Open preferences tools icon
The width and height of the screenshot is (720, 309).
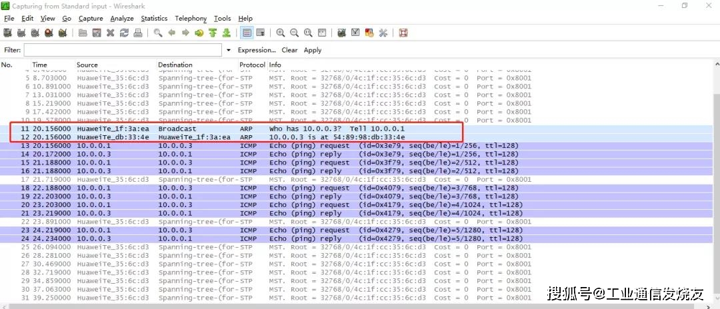pos(383,33)
